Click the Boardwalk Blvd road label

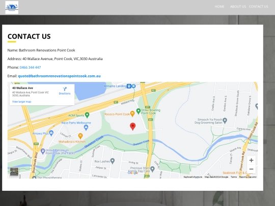35,163
